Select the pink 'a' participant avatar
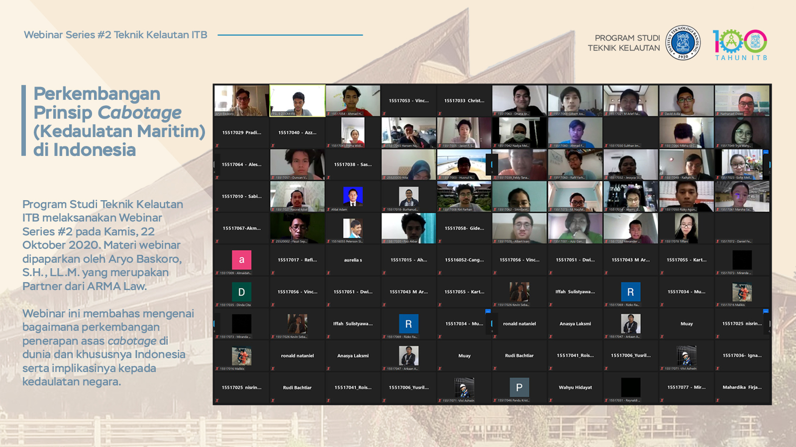 click(x=242, y=260)
